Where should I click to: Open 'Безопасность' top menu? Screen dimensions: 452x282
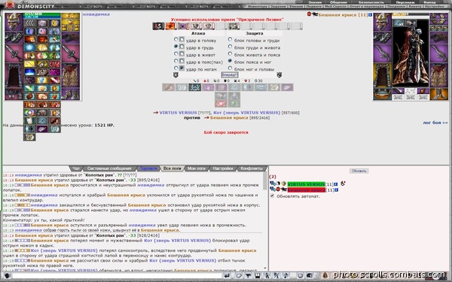(x=371, y=2)
